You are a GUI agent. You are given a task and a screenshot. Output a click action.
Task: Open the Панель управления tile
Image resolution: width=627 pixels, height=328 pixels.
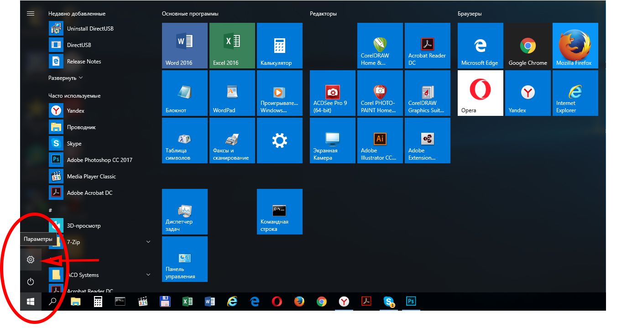(x=184, y=259)
